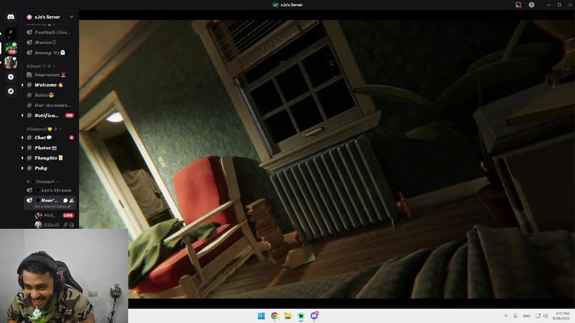Open the Windows Start menu

click(261, 316)
